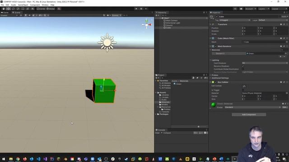Open the GameObject menu

coord(23,5)
